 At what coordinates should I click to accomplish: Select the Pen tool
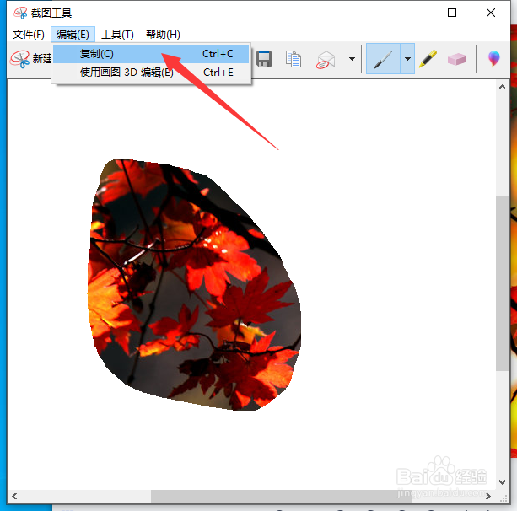(383, 59)
